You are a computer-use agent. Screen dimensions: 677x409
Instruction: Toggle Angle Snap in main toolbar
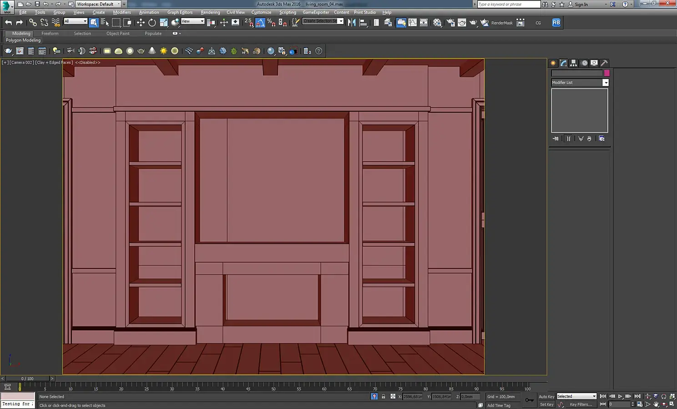point(260,22)
